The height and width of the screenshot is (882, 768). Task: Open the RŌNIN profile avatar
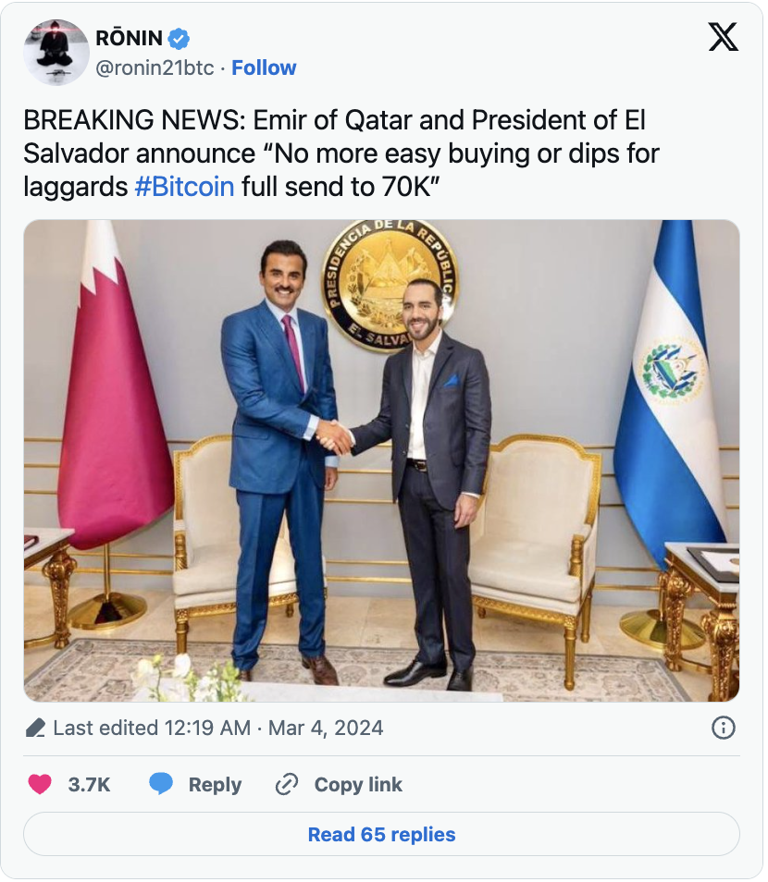pos(56,52)
